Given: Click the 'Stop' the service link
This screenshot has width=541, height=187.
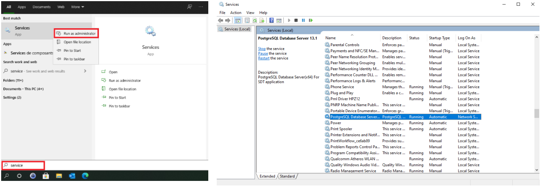Looking at the screenshot, I should tap(262, 49).
